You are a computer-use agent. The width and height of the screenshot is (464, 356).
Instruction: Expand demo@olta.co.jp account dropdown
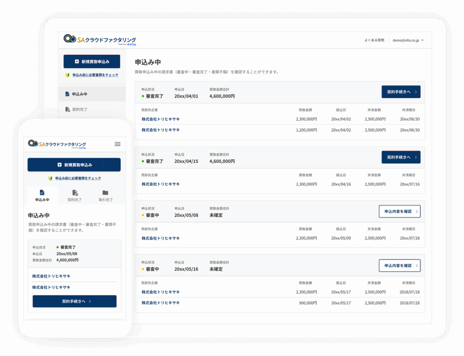tap(408, 40)
